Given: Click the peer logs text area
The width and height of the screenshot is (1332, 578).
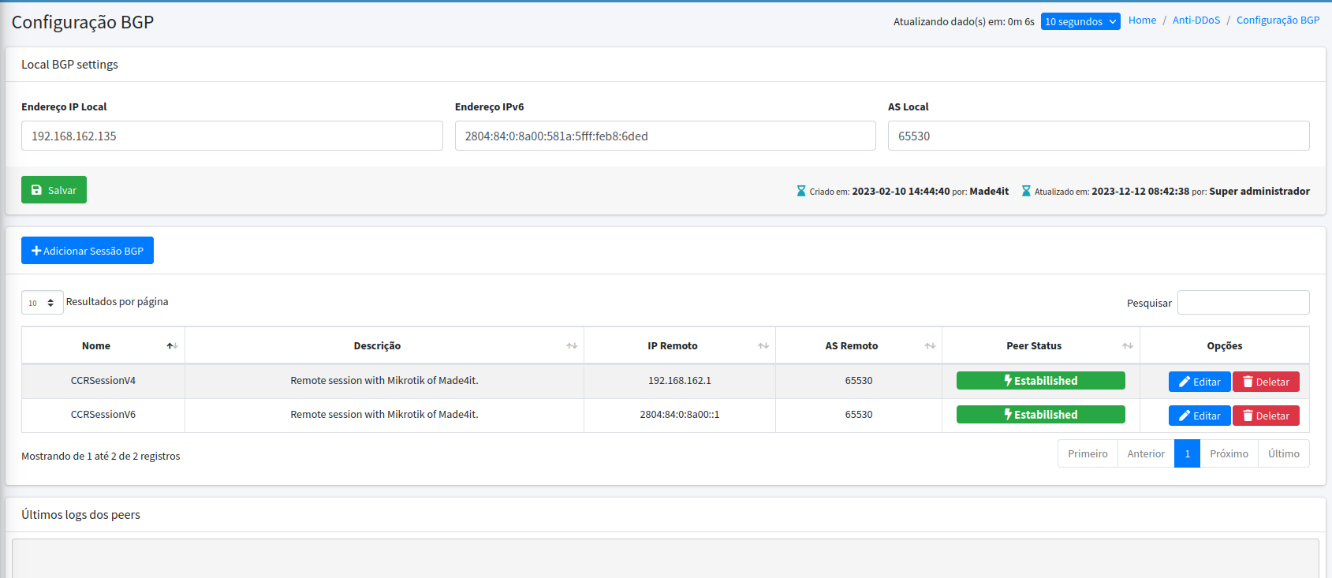Looking at the screenshot, I should [x=666, y=558].
